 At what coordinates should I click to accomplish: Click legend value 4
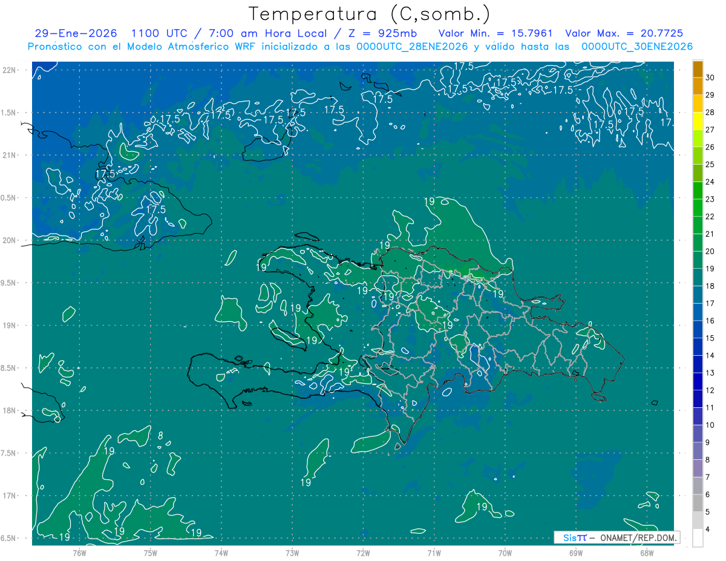(x=708, y=530)
